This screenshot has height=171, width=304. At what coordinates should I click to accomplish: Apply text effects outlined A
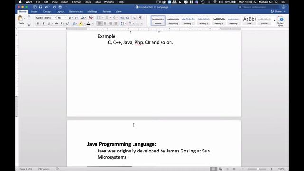[x=74, y=23]
